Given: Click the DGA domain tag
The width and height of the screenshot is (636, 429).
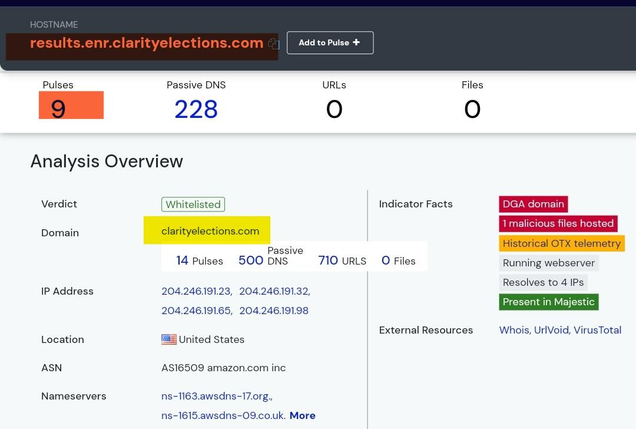Looking at the screenshot, I should click(x=533, y=204).
